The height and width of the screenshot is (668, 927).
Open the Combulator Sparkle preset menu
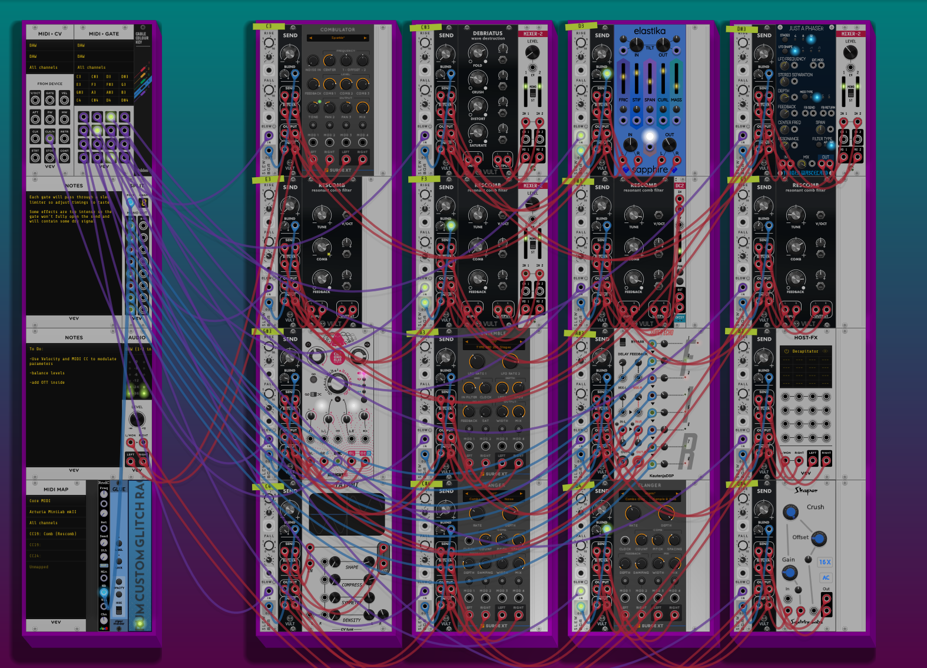click(338, 38)
